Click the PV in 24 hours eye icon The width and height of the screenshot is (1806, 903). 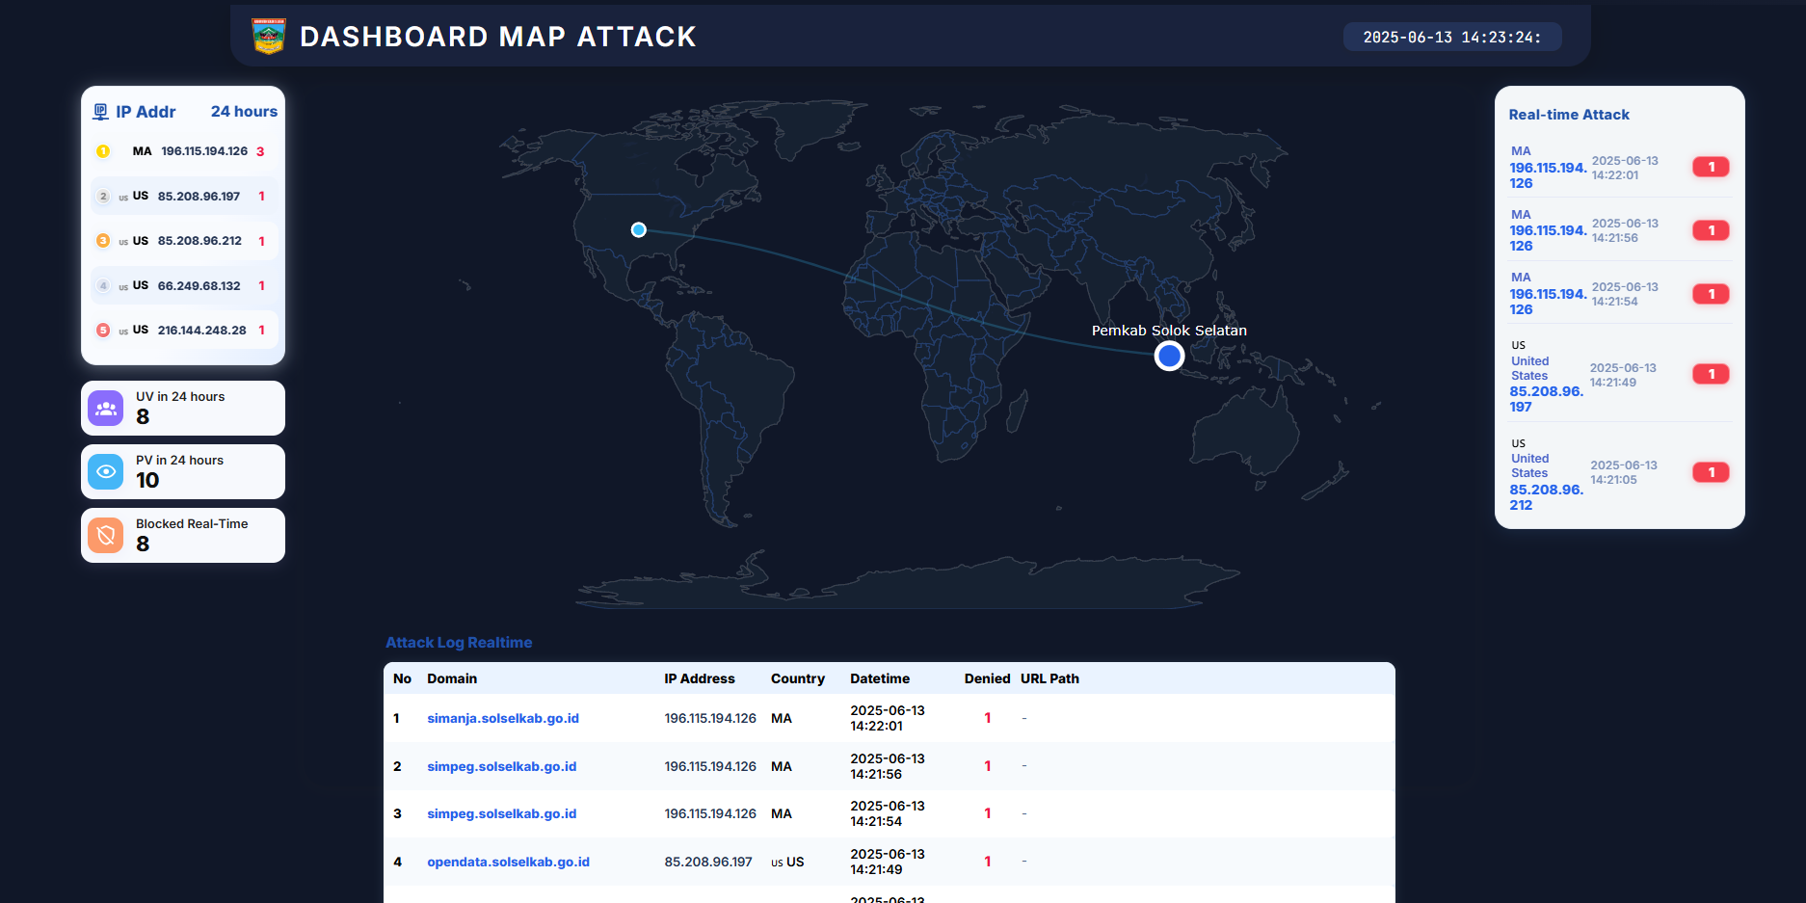click(x=106, y=471)
